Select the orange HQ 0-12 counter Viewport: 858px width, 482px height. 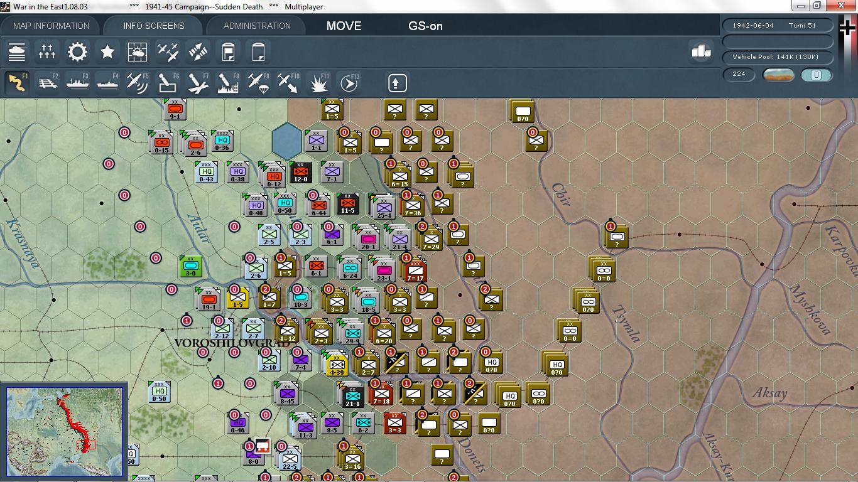[x=274, y=175]
